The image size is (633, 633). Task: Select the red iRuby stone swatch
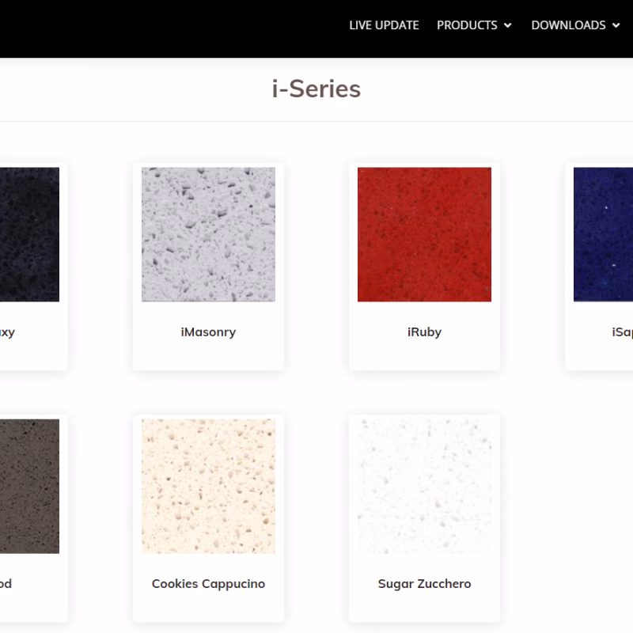(424, 234)
